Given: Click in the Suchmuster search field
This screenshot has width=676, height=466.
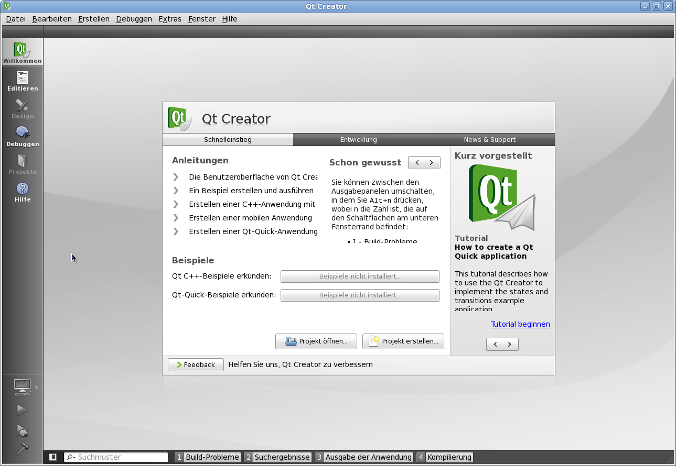Looking at the screenshot, I should point(121,457).
